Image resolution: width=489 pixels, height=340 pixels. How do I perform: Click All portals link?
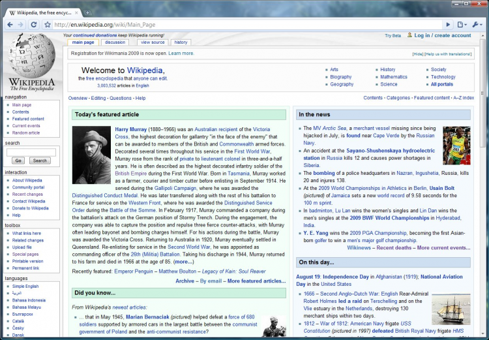pos(442,84)
